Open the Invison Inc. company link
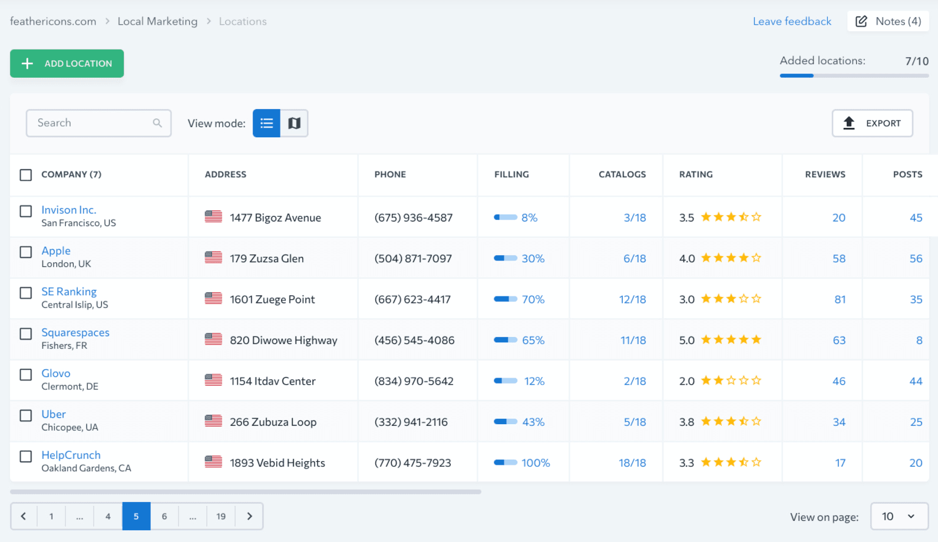Screen dimensions: 938x542 tap(69, 210)
